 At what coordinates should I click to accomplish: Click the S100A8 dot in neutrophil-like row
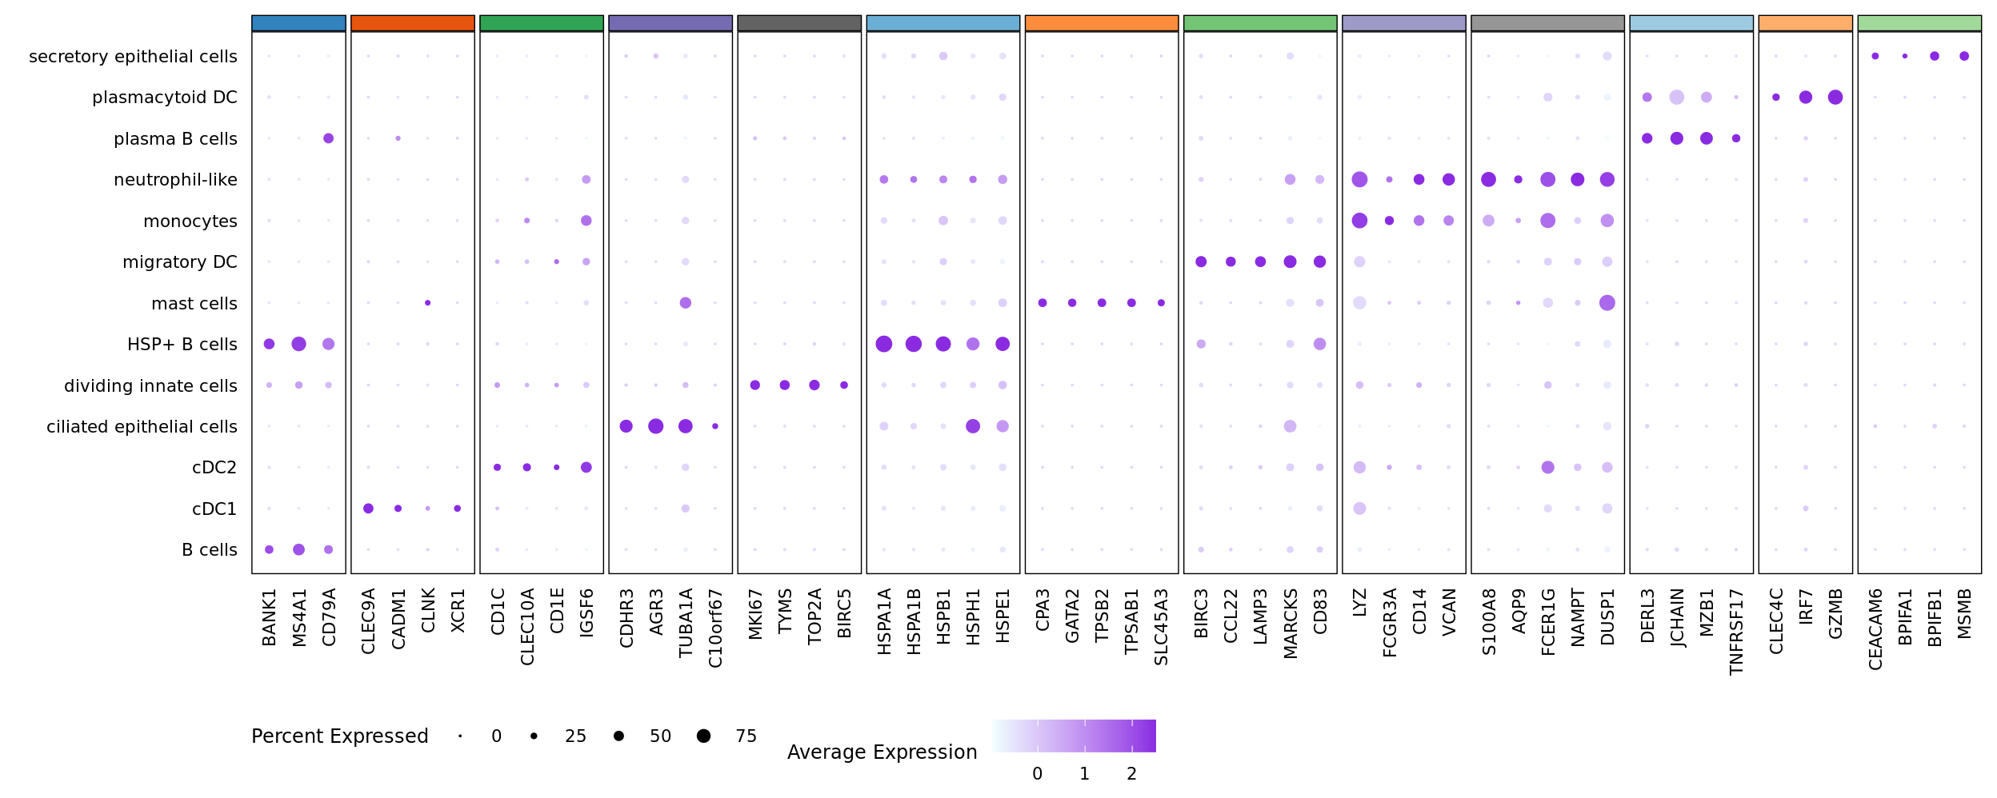tap(1488, 179)
